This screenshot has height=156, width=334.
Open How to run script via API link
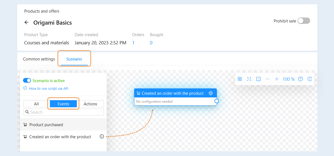tap(49, 88)
